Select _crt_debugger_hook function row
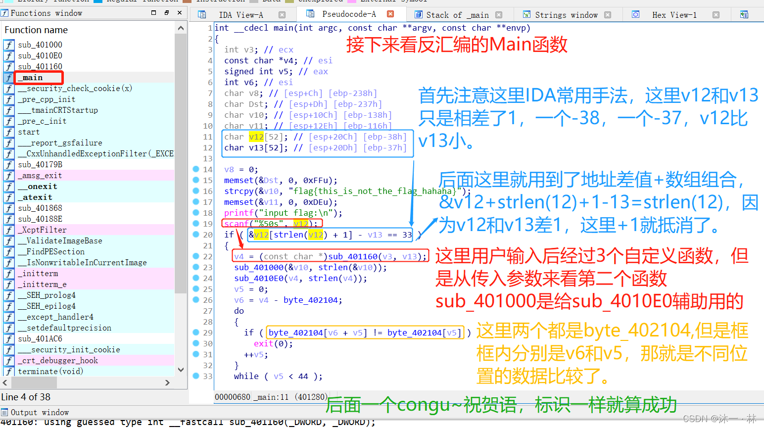The height and width of the screenshot is (428, 764). click(x=88, y=361)
